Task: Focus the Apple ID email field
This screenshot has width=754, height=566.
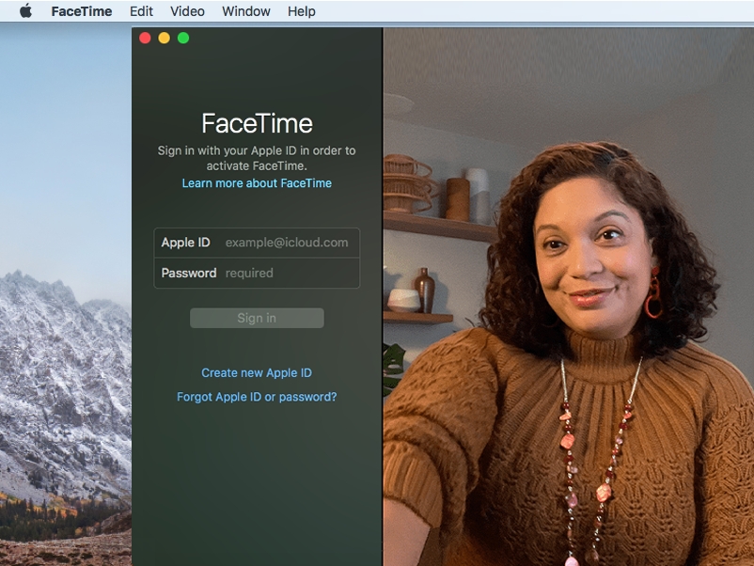Action: [x=257, y=243]
